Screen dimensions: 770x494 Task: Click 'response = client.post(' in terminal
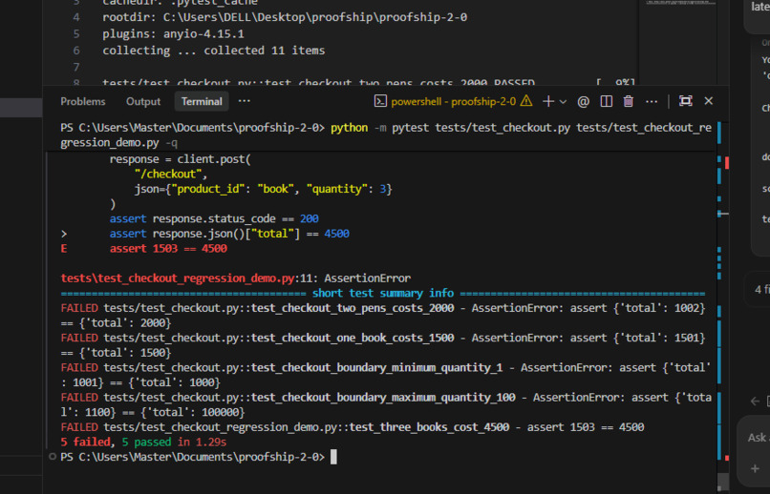(x=180, y=160)
